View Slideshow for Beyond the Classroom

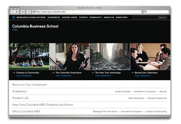coord(143,76)
